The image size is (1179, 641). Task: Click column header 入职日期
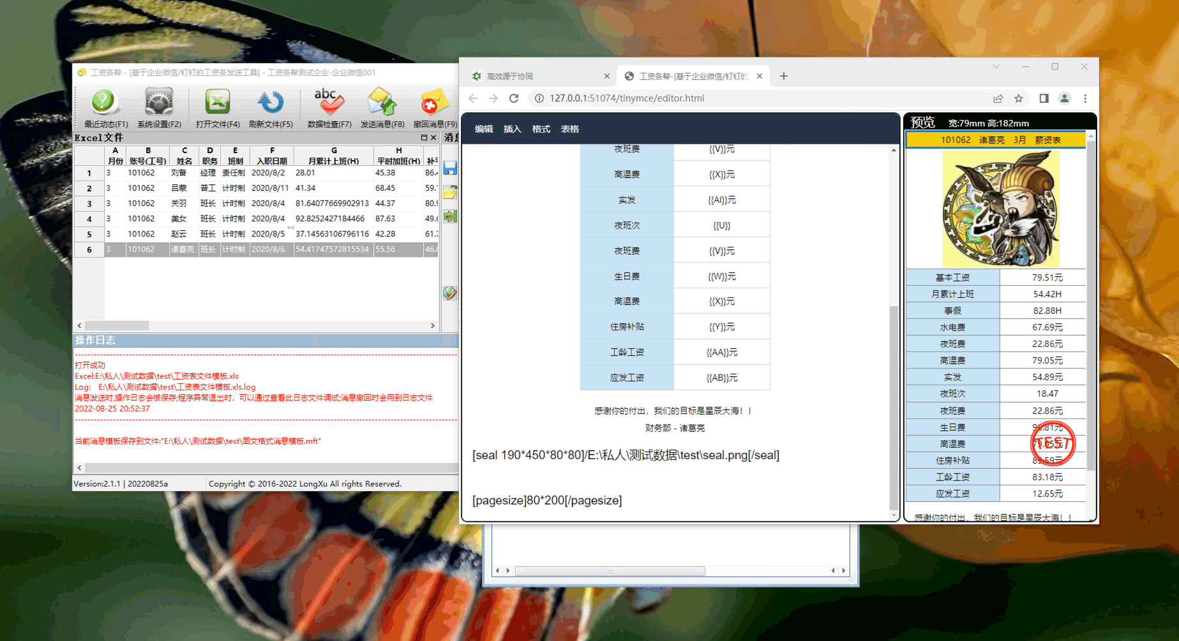272,156
